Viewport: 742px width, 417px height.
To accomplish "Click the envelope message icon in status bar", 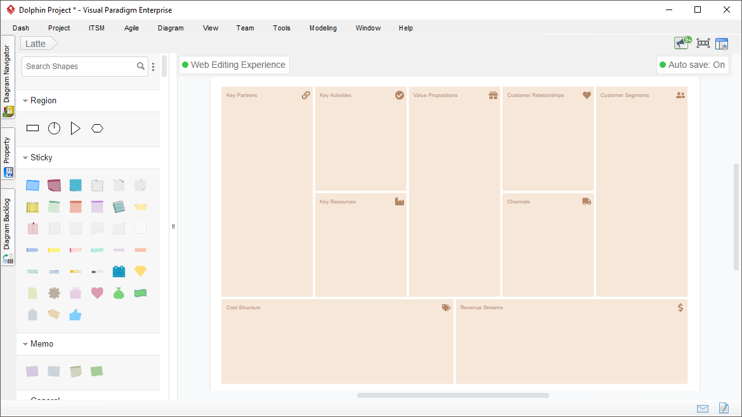I will click(703, 409).
